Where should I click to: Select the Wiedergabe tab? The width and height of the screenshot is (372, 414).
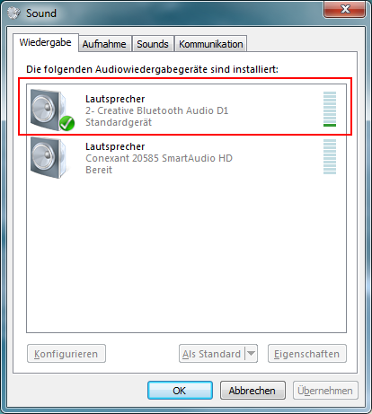[x=46, y=42]
